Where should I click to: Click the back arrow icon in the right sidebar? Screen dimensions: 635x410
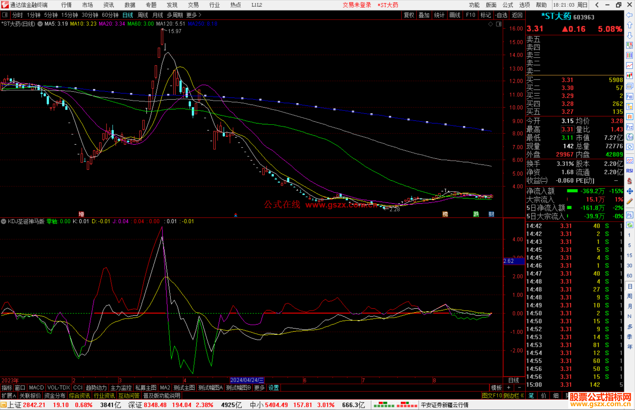click(629, 15)
